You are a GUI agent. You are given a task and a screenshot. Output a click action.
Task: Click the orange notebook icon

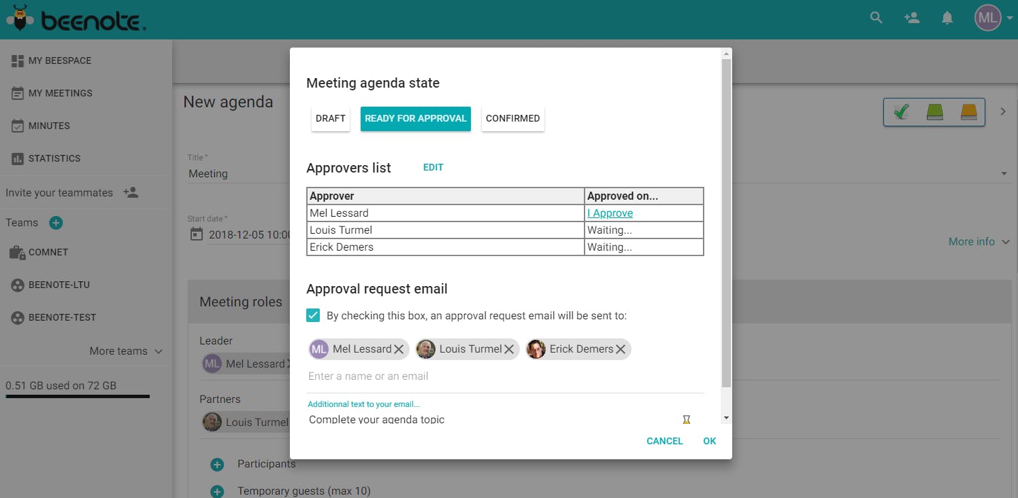pos(969,112)
